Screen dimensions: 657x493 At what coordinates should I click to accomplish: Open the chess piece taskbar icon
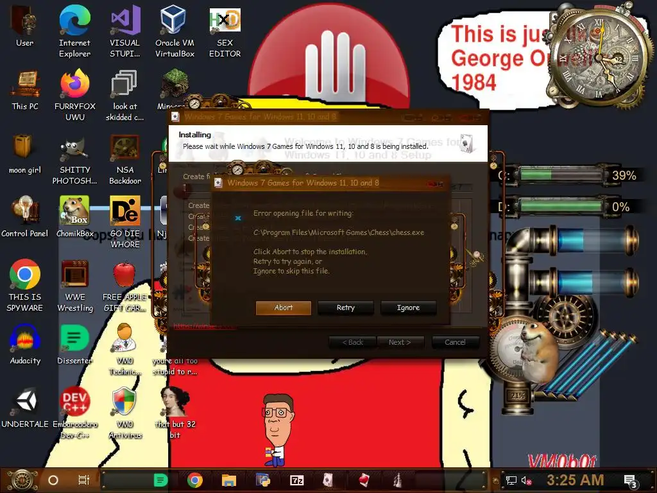(x=397, y=480)
